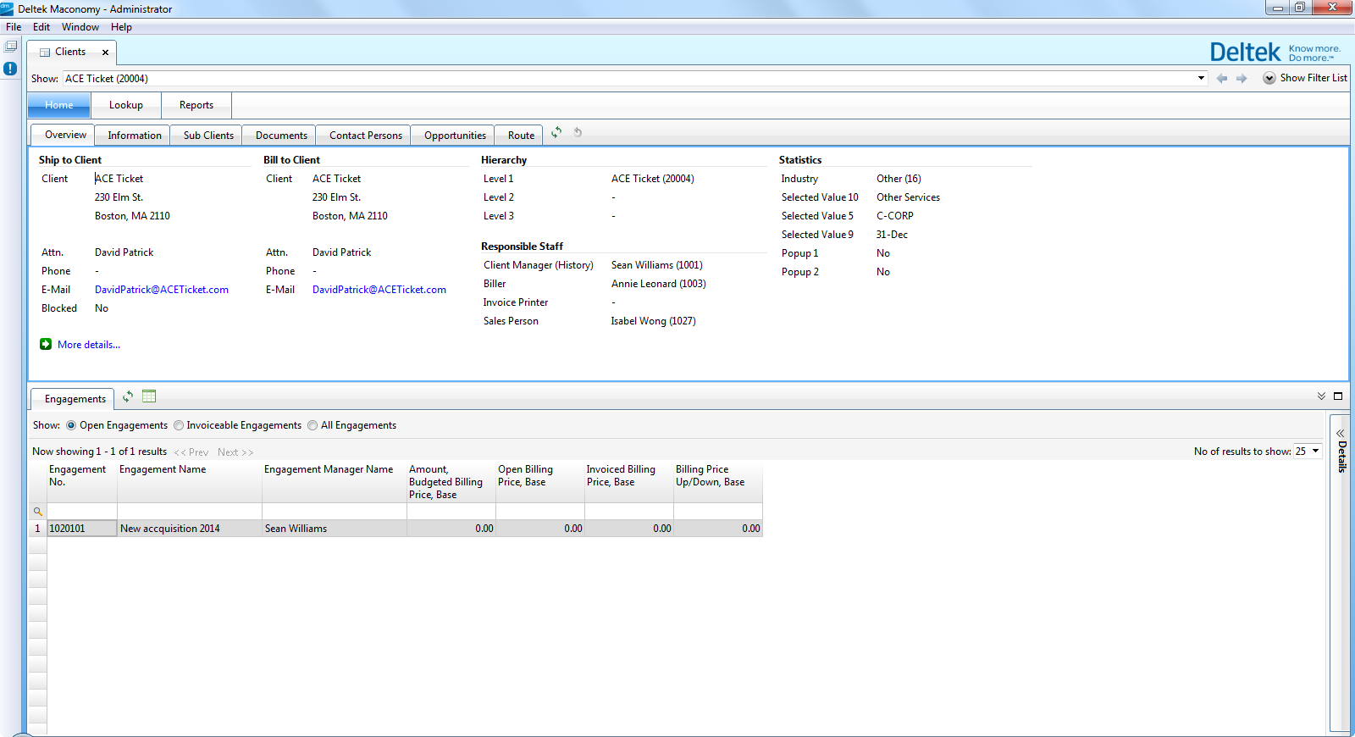1355x737 pixels.
Task: Select the All Engagements radio button
Action: pyautogui.click(x=312, y=425)
